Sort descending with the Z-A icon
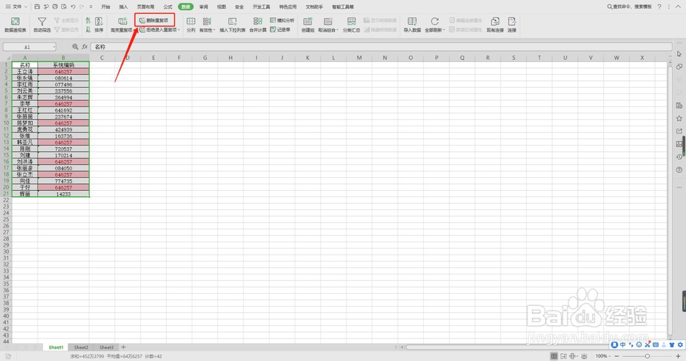686x361 pixels. 88,30
